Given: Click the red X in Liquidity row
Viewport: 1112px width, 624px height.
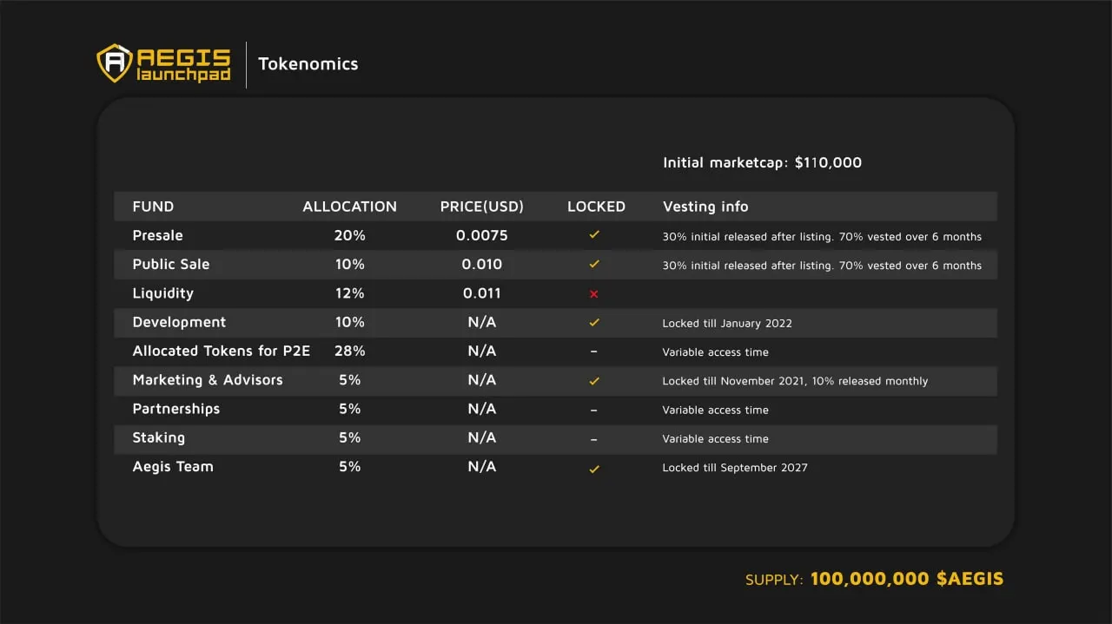Looking at the screenshot, I should pos(594,294).
